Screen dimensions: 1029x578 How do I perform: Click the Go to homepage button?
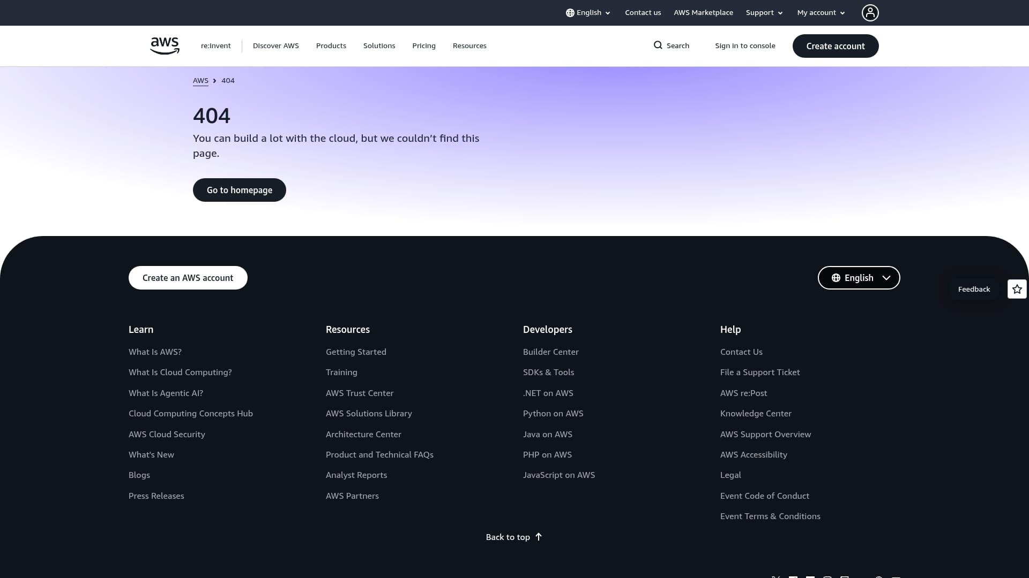point(240,190)
